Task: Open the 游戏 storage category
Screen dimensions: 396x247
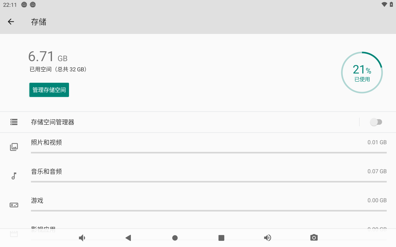Action: 198,205
